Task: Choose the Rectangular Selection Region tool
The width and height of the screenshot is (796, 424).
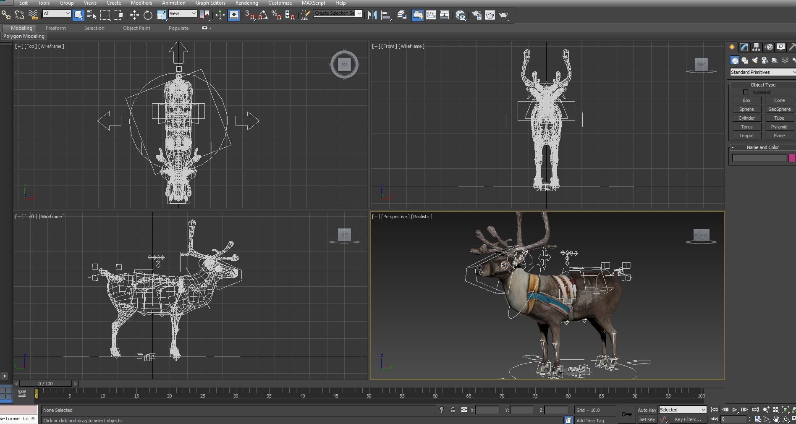Action: point(105,15)
